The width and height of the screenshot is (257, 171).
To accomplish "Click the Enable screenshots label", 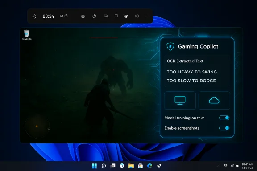I will 182,128.
